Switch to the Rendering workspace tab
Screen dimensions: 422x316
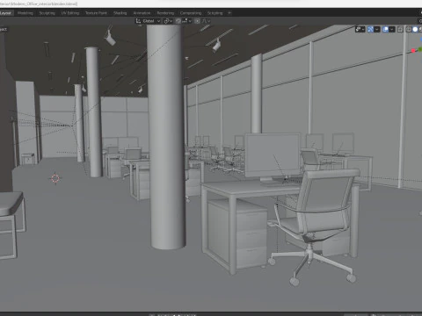tap(165, 13)
